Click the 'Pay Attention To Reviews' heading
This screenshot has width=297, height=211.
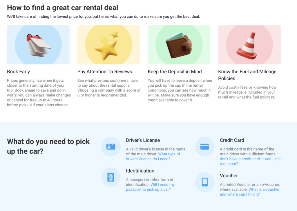pos(105,72)
